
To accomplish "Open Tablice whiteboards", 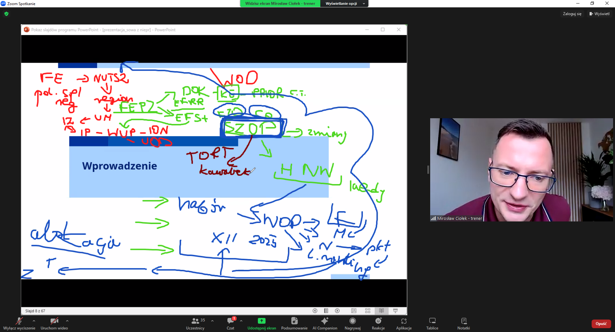I will [x=432, y=323].
